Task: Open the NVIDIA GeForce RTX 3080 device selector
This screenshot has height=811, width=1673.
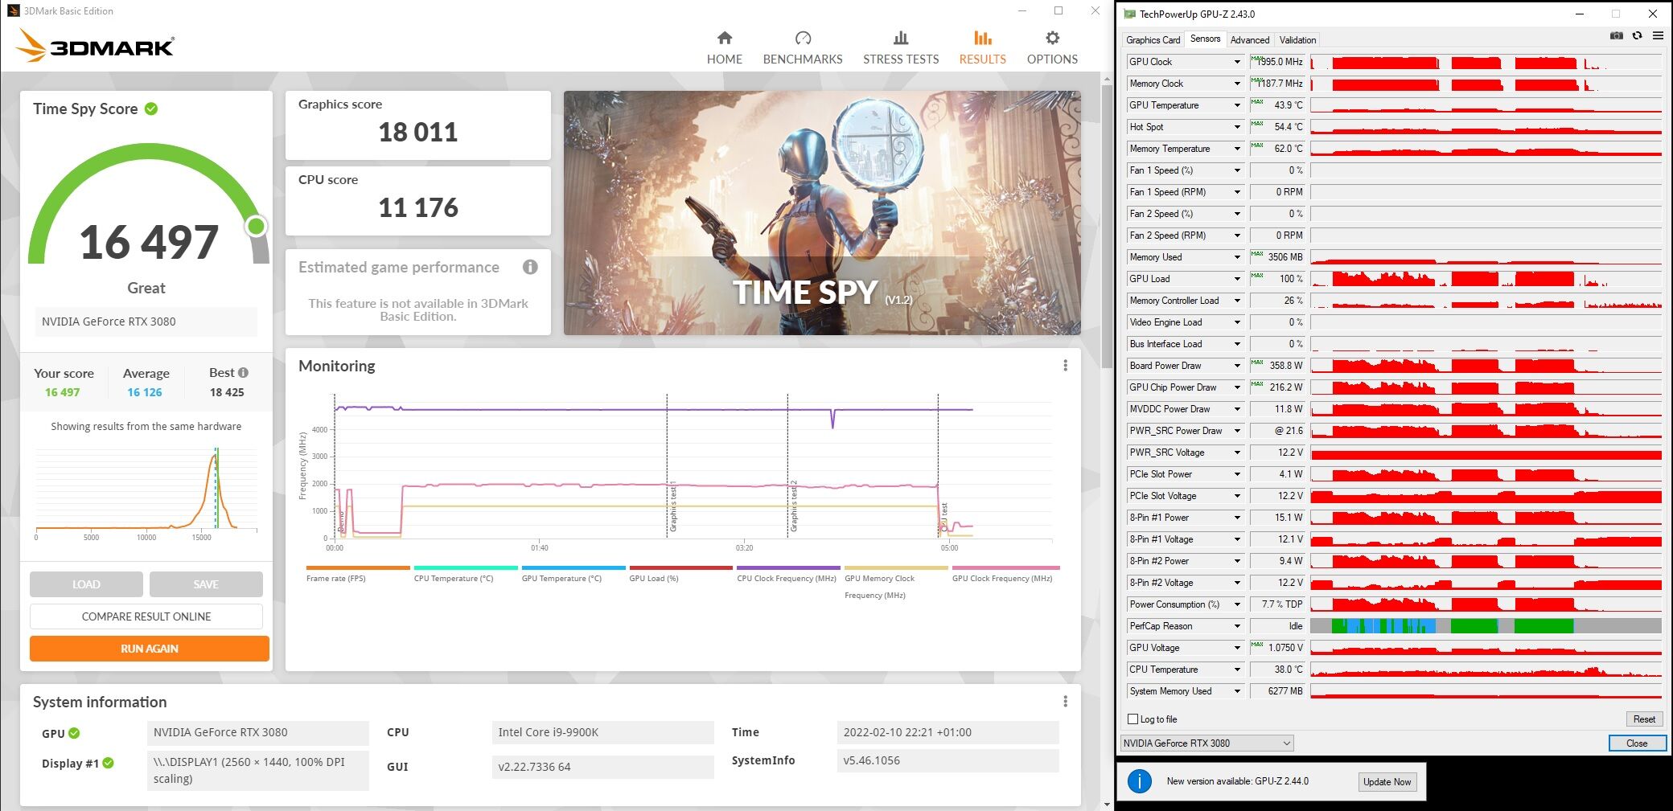Action: pyautogui.click(x=1206, y=743)
